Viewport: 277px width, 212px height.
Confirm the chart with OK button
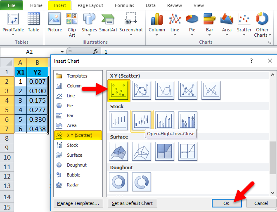227,203
